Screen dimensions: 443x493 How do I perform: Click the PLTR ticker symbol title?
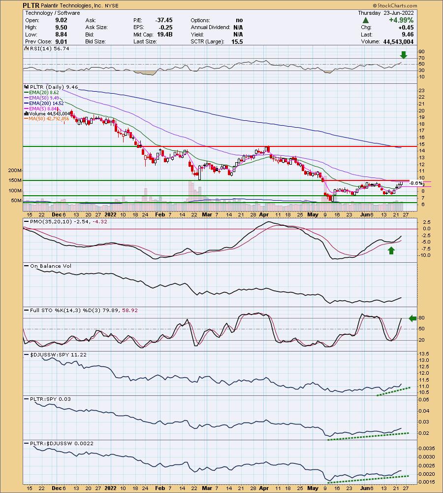(x=31, y=5)
